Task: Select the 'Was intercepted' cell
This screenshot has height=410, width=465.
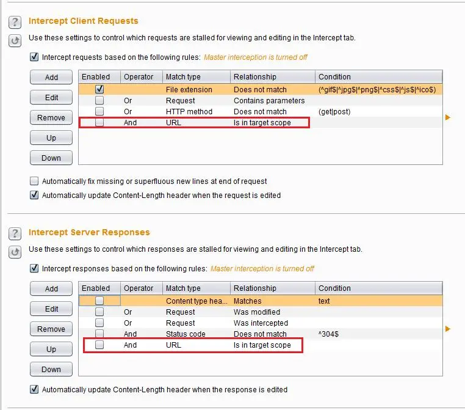Action: tap(273, 323)
